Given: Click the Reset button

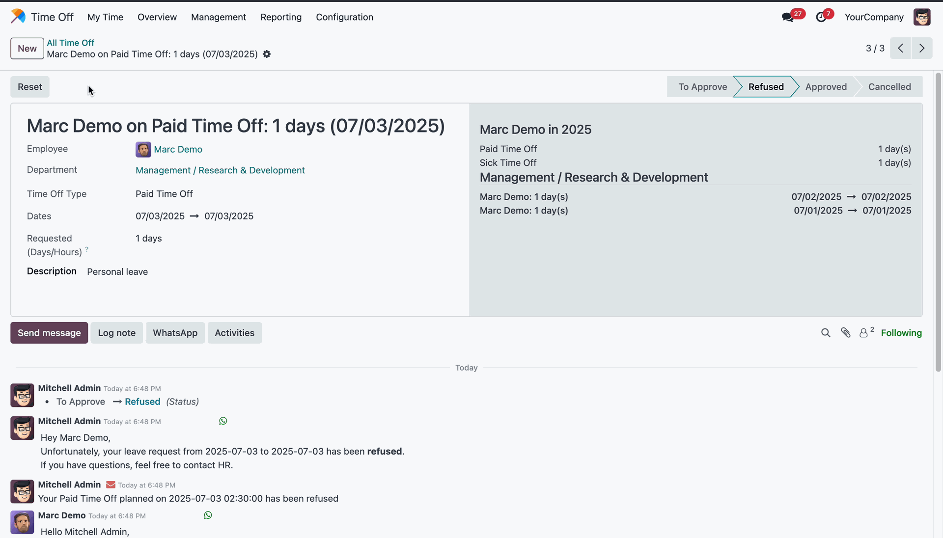Looking at the screenshot, I should [x=30, y=87].
